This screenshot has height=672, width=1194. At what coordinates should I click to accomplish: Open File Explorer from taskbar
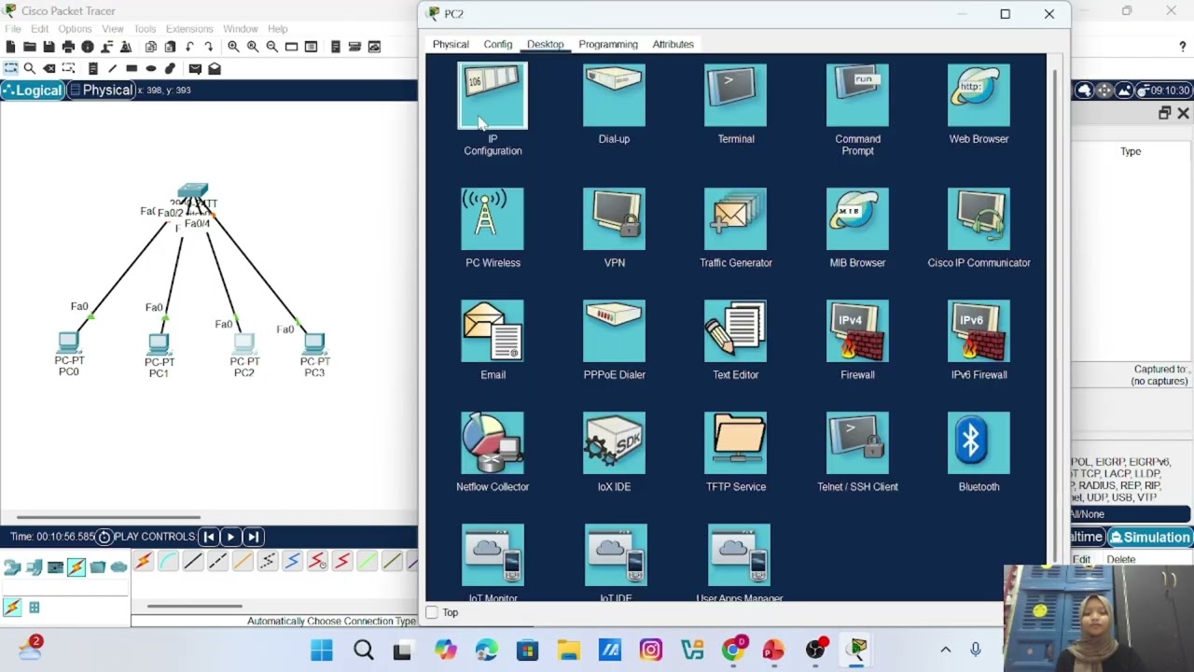[x=568, y=651]
